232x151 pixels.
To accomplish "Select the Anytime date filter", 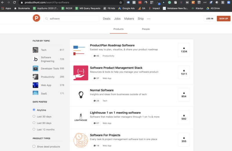I will click(x=34, y=110).
